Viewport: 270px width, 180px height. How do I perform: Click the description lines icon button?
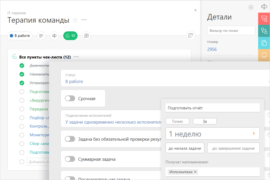[41, 36]
